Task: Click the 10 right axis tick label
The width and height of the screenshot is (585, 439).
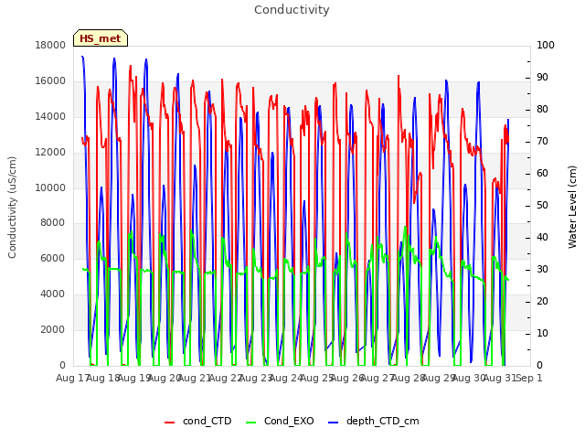Action: [542, 333]
